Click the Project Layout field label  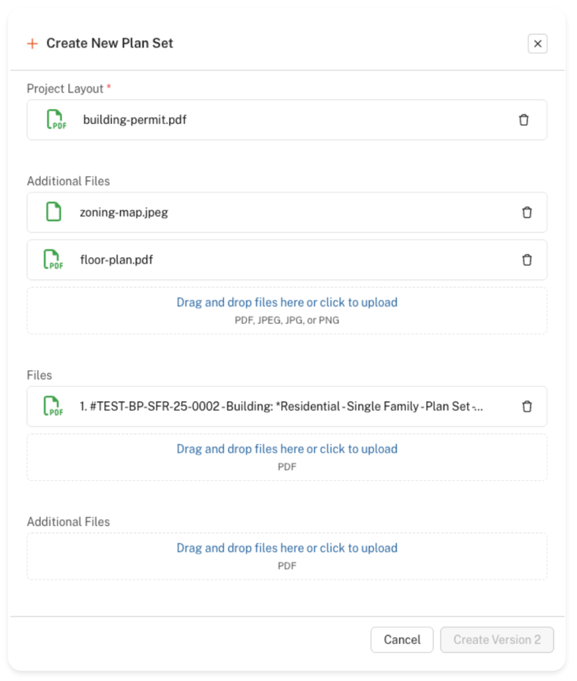65,89
